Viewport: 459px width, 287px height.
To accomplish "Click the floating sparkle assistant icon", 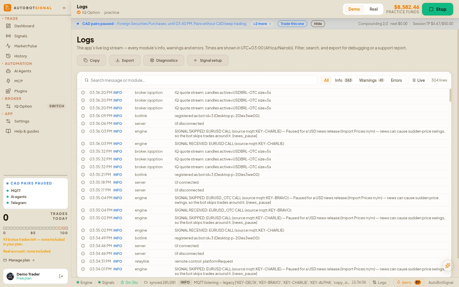I will point(448,265).
